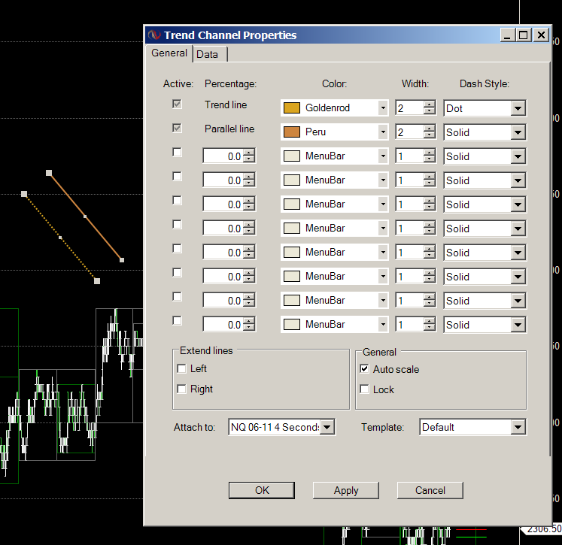Open the Template dropdown
The height and width of the screenshot is (545, 562).
[518, 427]
